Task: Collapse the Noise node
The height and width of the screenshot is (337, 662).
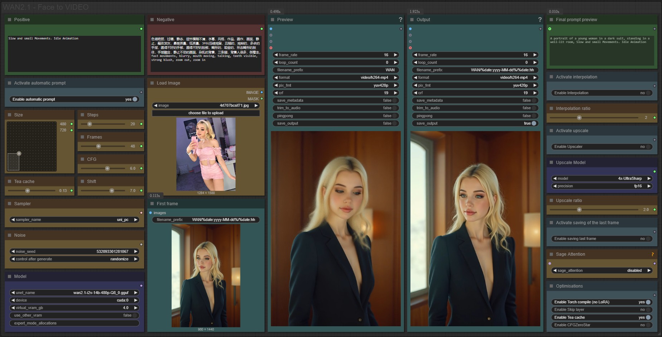Action: tap(10, 235)
